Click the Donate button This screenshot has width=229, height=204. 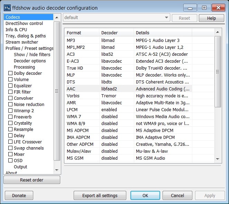19,195
